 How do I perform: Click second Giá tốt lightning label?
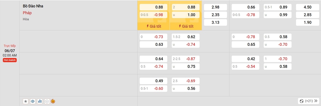186,26
